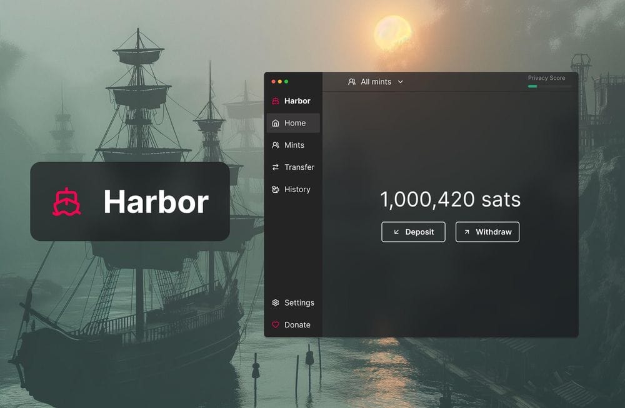The image size is (625, 408).
Task: Click the Transfer arrows icon
Action: coord(276,167)
